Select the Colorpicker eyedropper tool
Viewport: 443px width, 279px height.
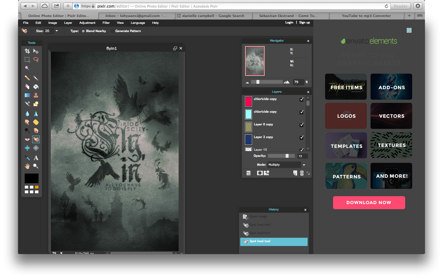click(x=27, y=158)
